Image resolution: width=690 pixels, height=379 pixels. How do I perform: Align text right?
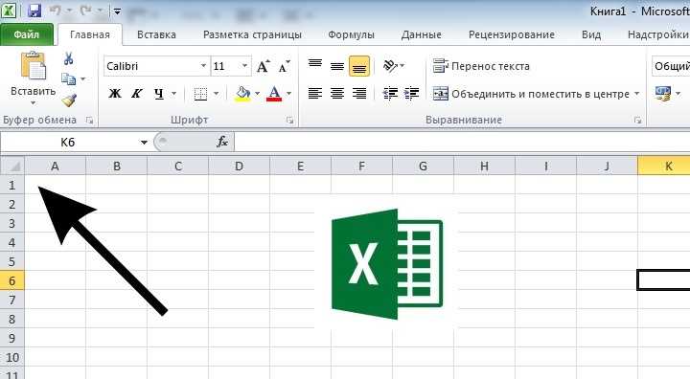(359, 93)
